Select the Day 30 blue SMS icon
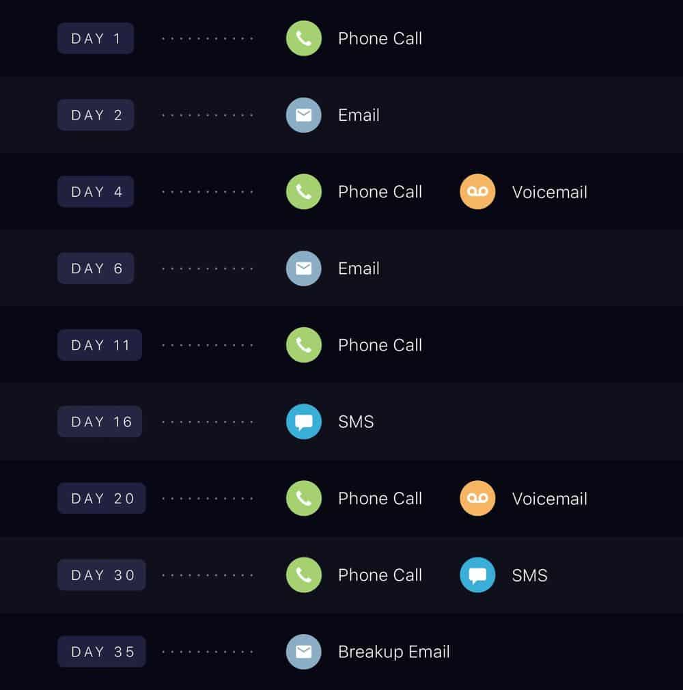Screen dimensions: 683x690 (477, 575)
